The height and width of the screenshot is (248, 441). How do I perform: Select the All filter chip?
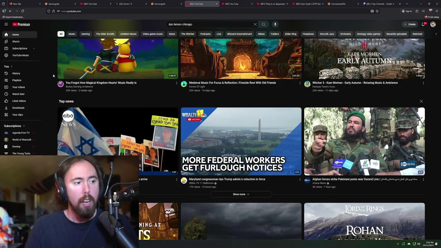61,34
